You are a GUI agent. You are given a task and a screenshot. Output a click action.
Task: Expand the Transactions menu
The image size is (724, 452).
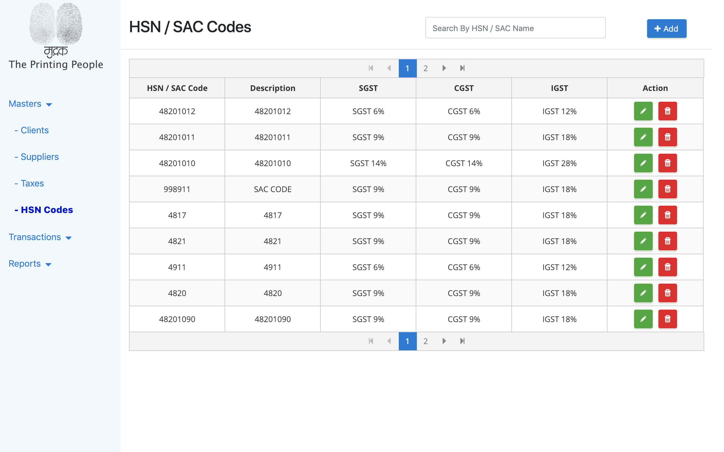point(40,237)
